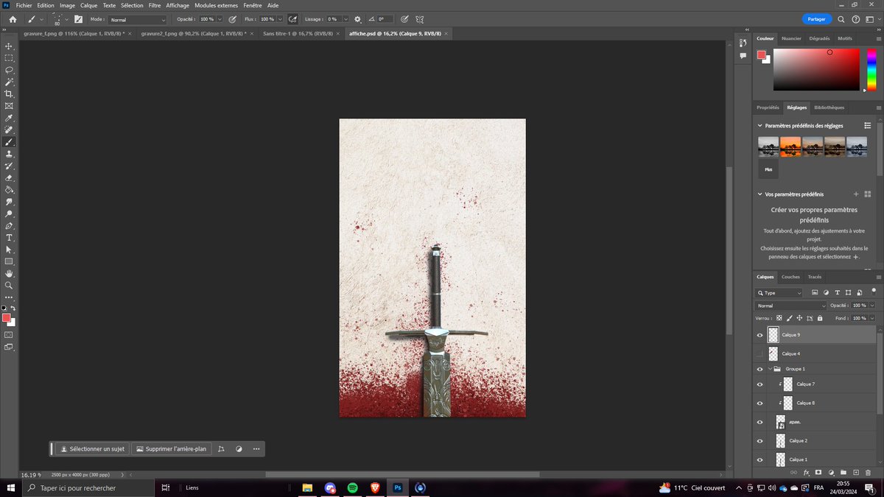Hide the Calque 9 layer

[x=760, y=334]
